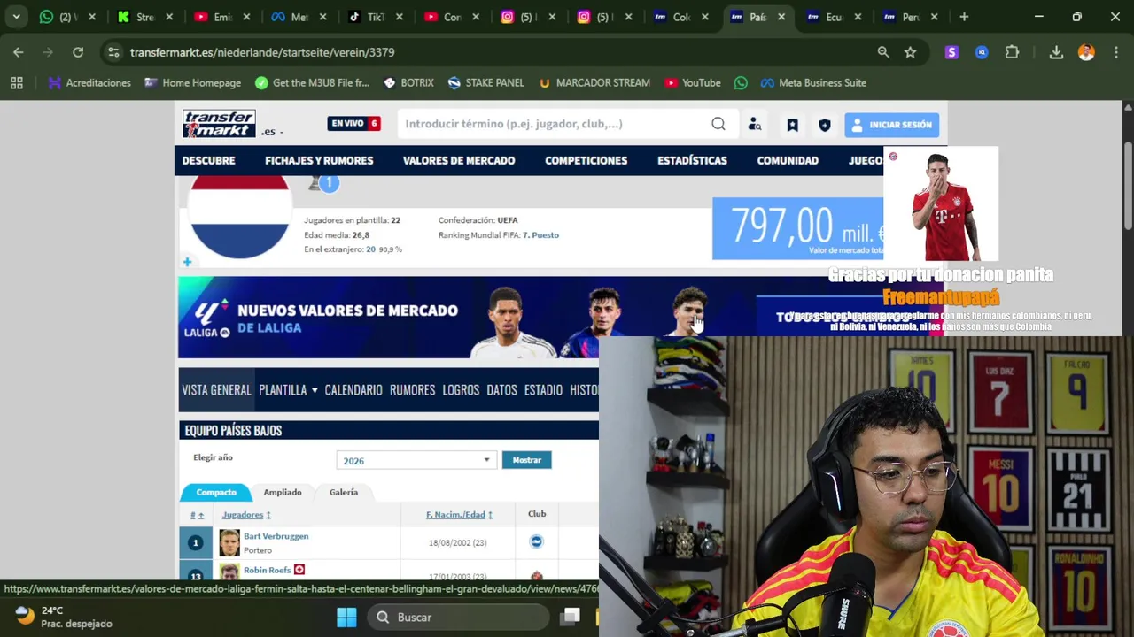The height and width of the screenshot is (637, 1134).
Task: Bookmark this page with the star icon
Action: click(910, 52)
